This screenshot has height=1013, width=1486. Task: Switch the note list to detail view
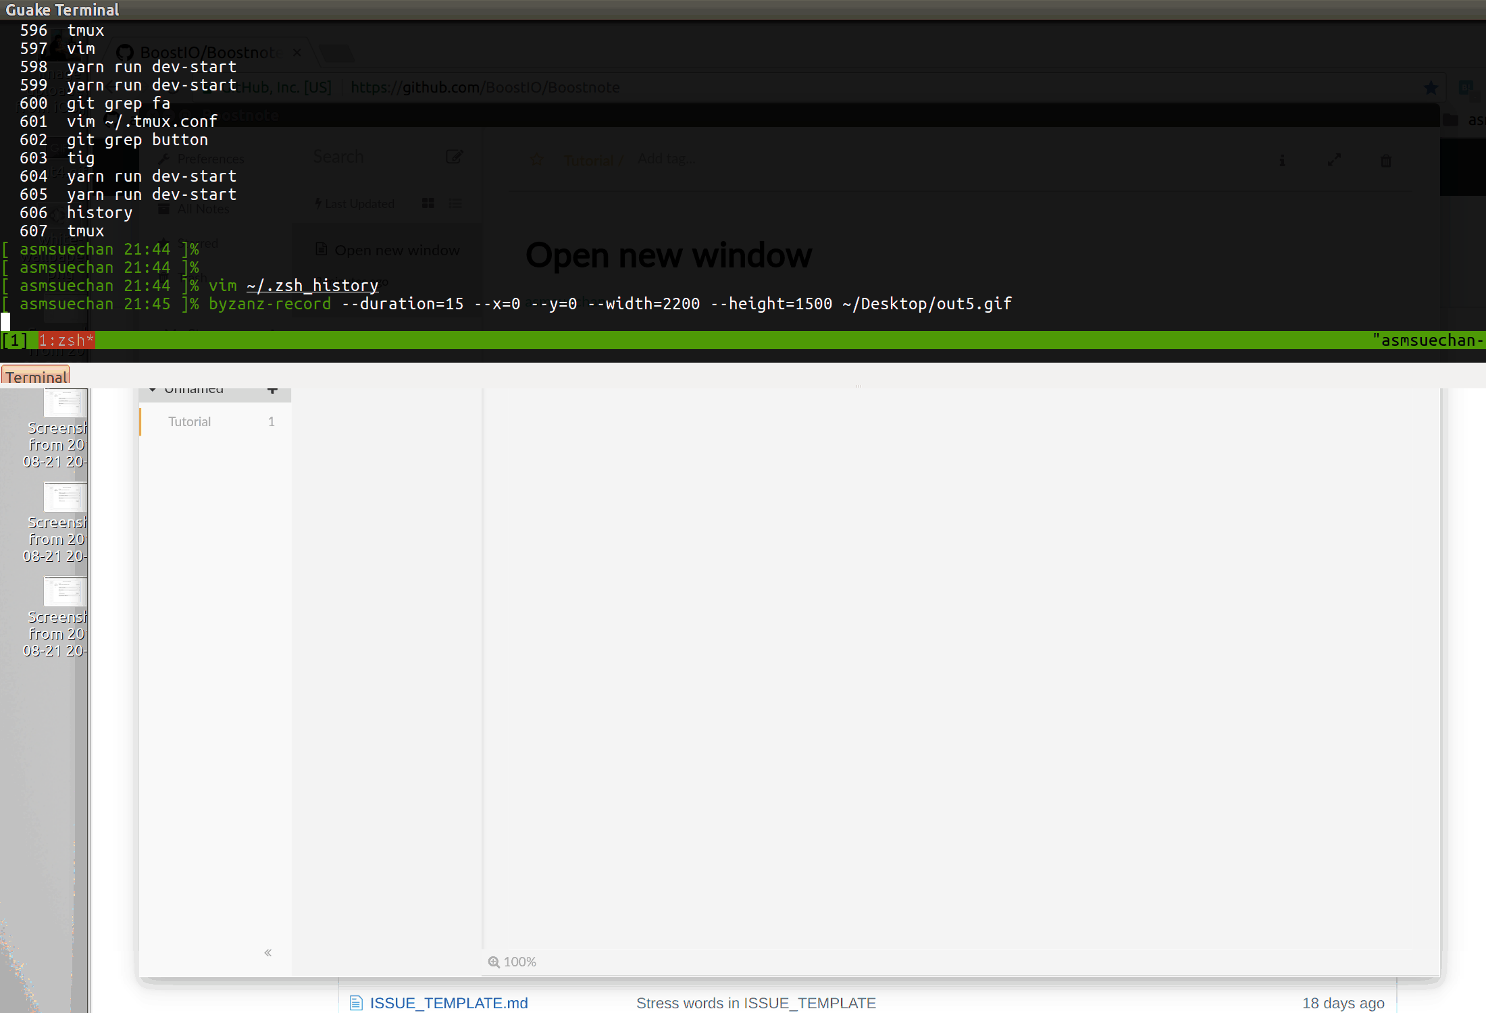[456, 203]
